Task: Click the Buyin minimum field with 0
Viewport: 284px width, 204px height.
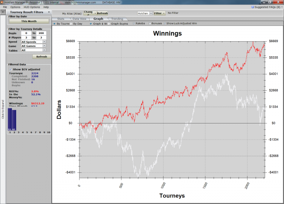Action: 26,33
